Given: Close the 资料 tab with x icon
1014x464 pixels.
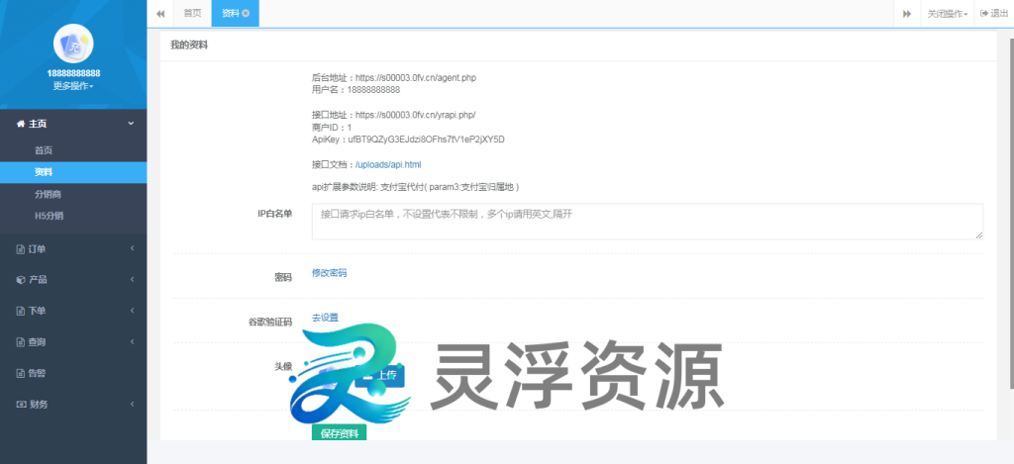Looking at the screenshot, I should tap(246, 14).
